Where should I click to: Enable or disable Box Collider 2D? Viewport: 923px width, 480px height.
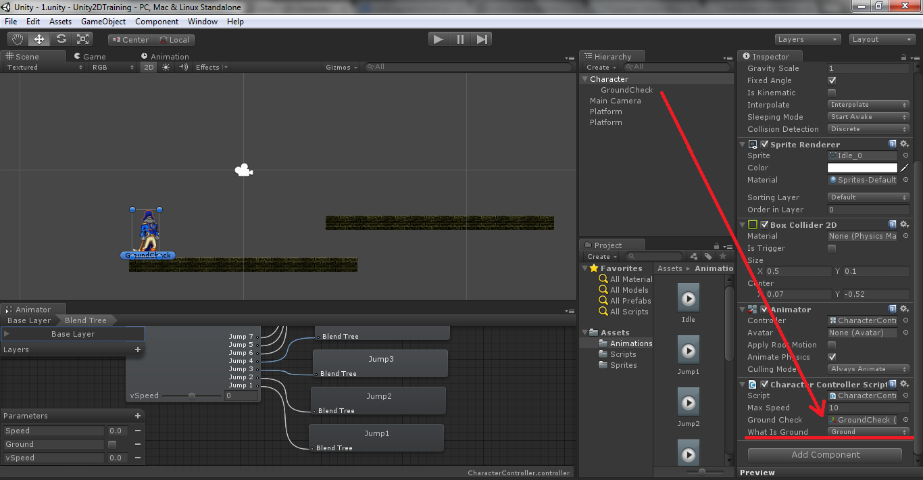(764, 224)
